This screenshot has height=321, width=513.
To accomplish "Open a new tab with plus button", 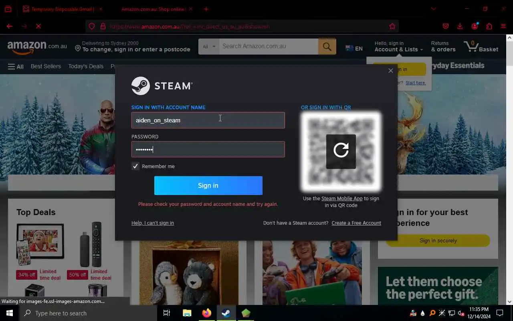I will [x=206, y=9].
